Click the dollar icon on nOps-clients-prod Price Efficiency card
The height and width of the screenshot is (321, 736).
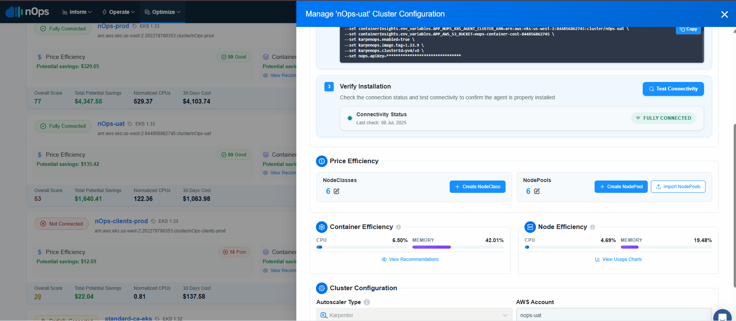40,252
